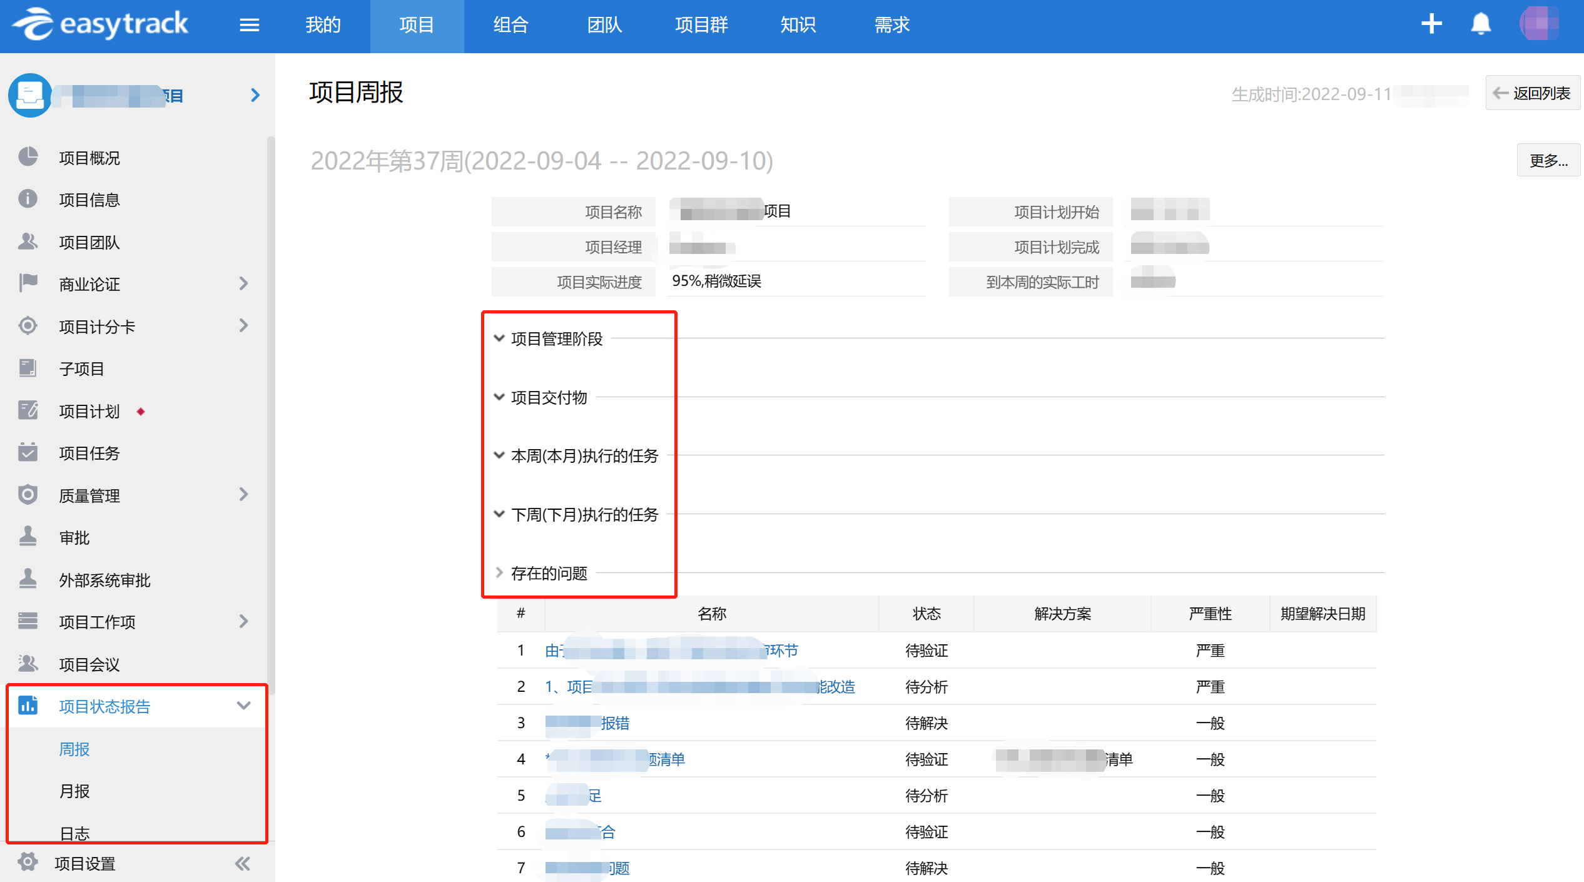This screenshot has height=882, width=1584.
Task: Open the 更多... dropdown button
Action: point(1548,161)
